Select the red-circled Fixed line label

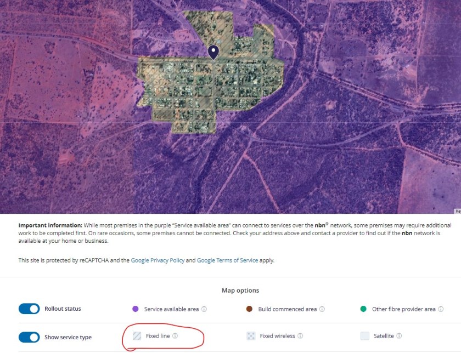tap(159, 336)
